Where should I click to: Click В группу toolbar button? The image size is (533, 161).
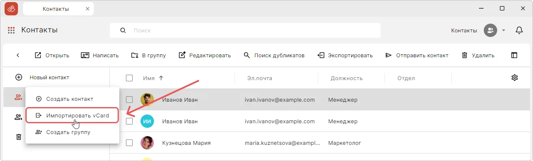(x=148, y=55)
